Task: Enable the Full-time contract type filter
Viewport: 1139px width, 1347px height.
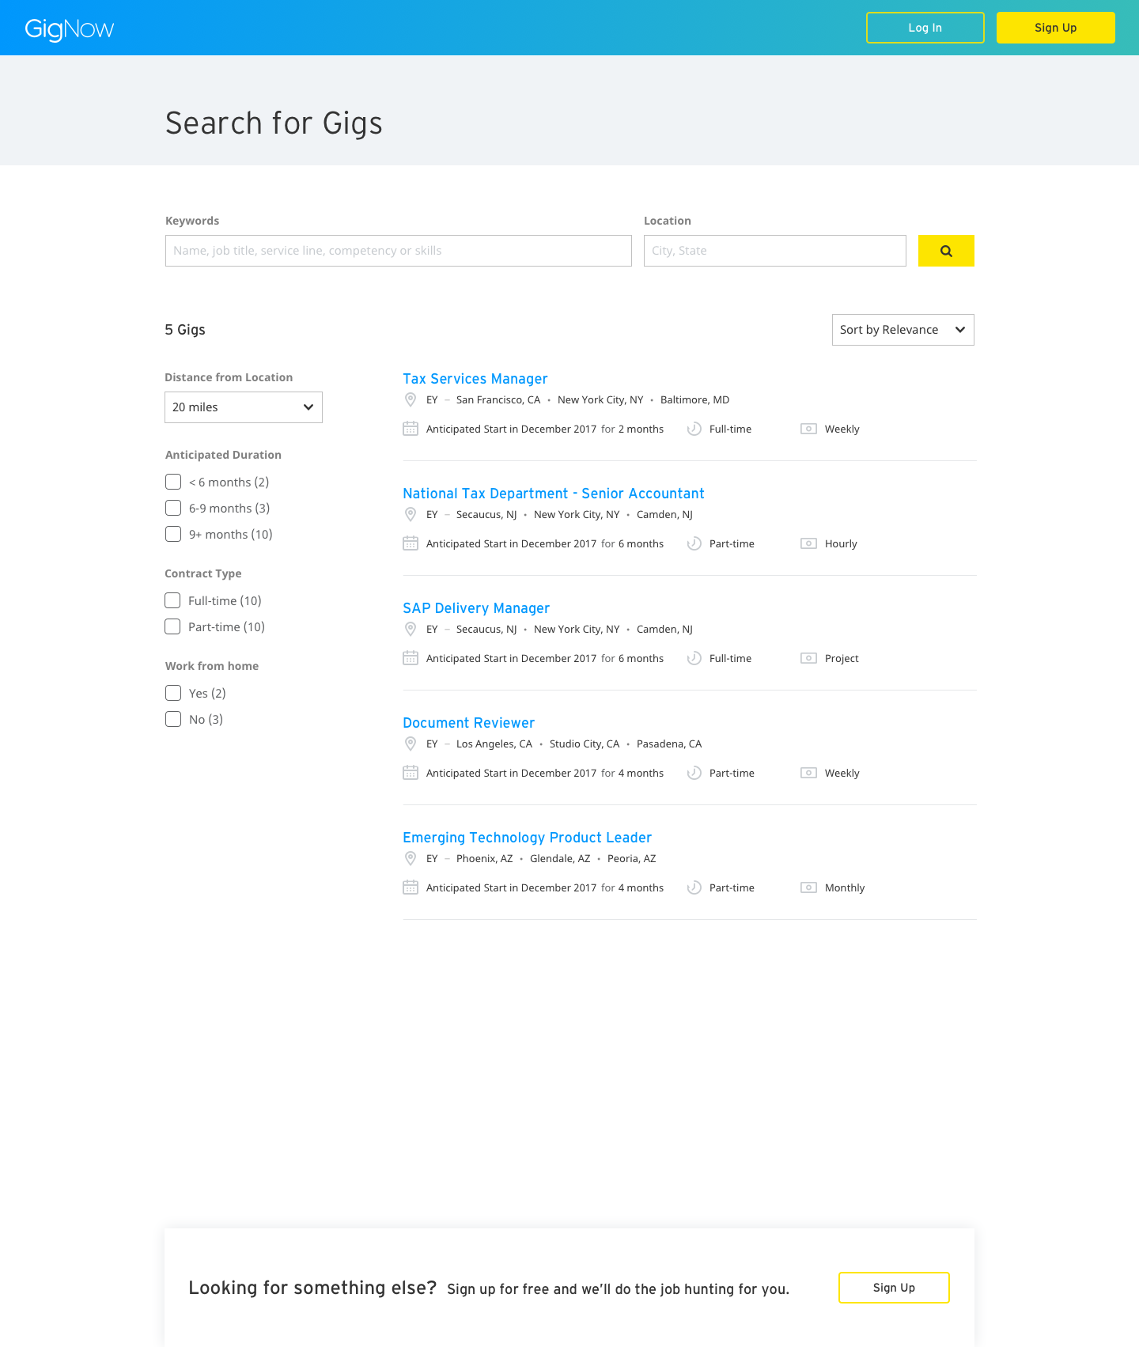Action: 172,600
